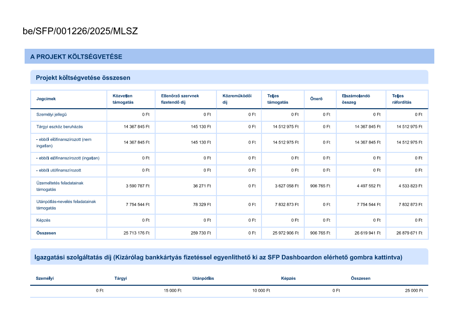Click the Összesen header in fee table

tap(360, 278)
